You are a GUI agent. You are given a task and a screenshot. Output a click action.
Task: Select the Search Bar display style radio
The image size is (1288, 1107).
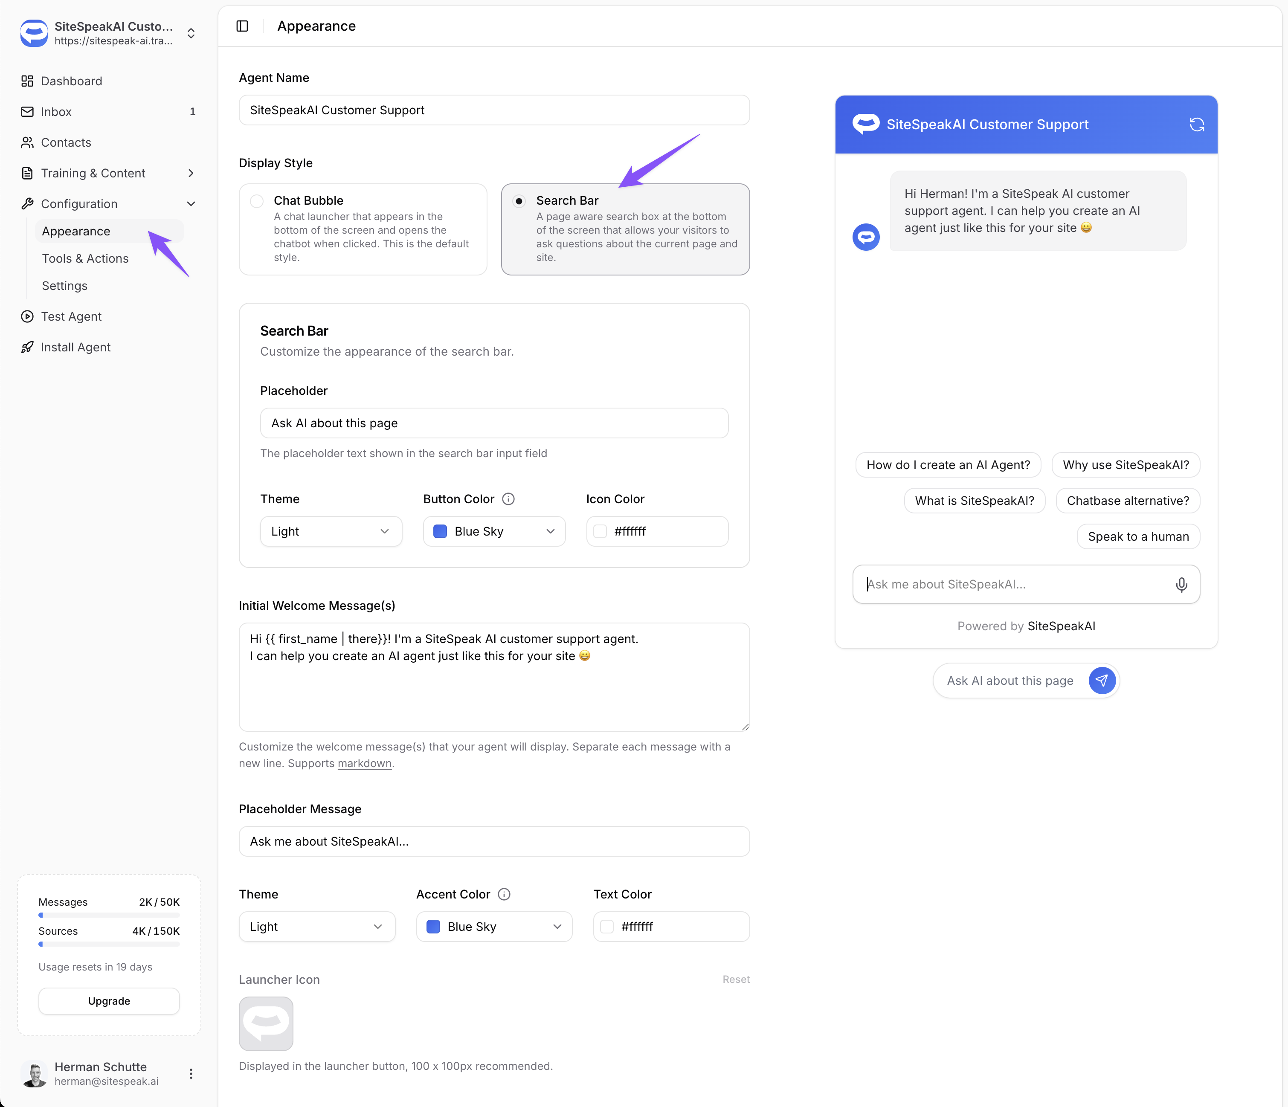pos(519,201)
